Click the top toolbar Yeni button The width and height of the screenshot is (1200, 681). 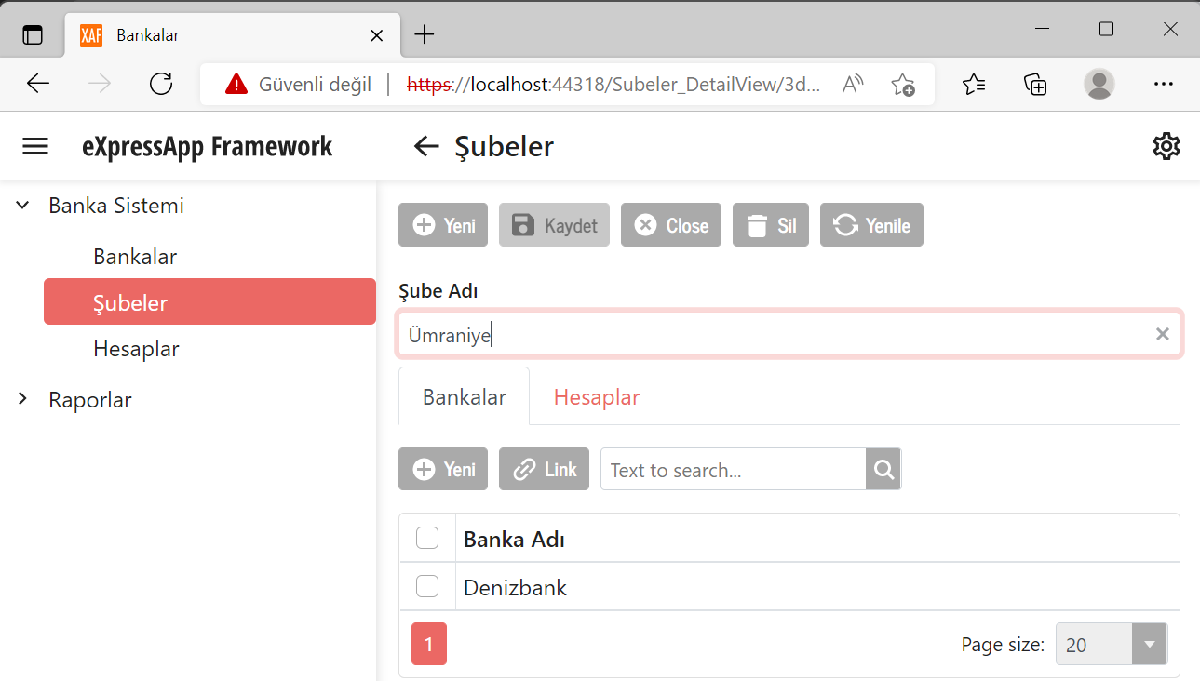coord(443,225)
